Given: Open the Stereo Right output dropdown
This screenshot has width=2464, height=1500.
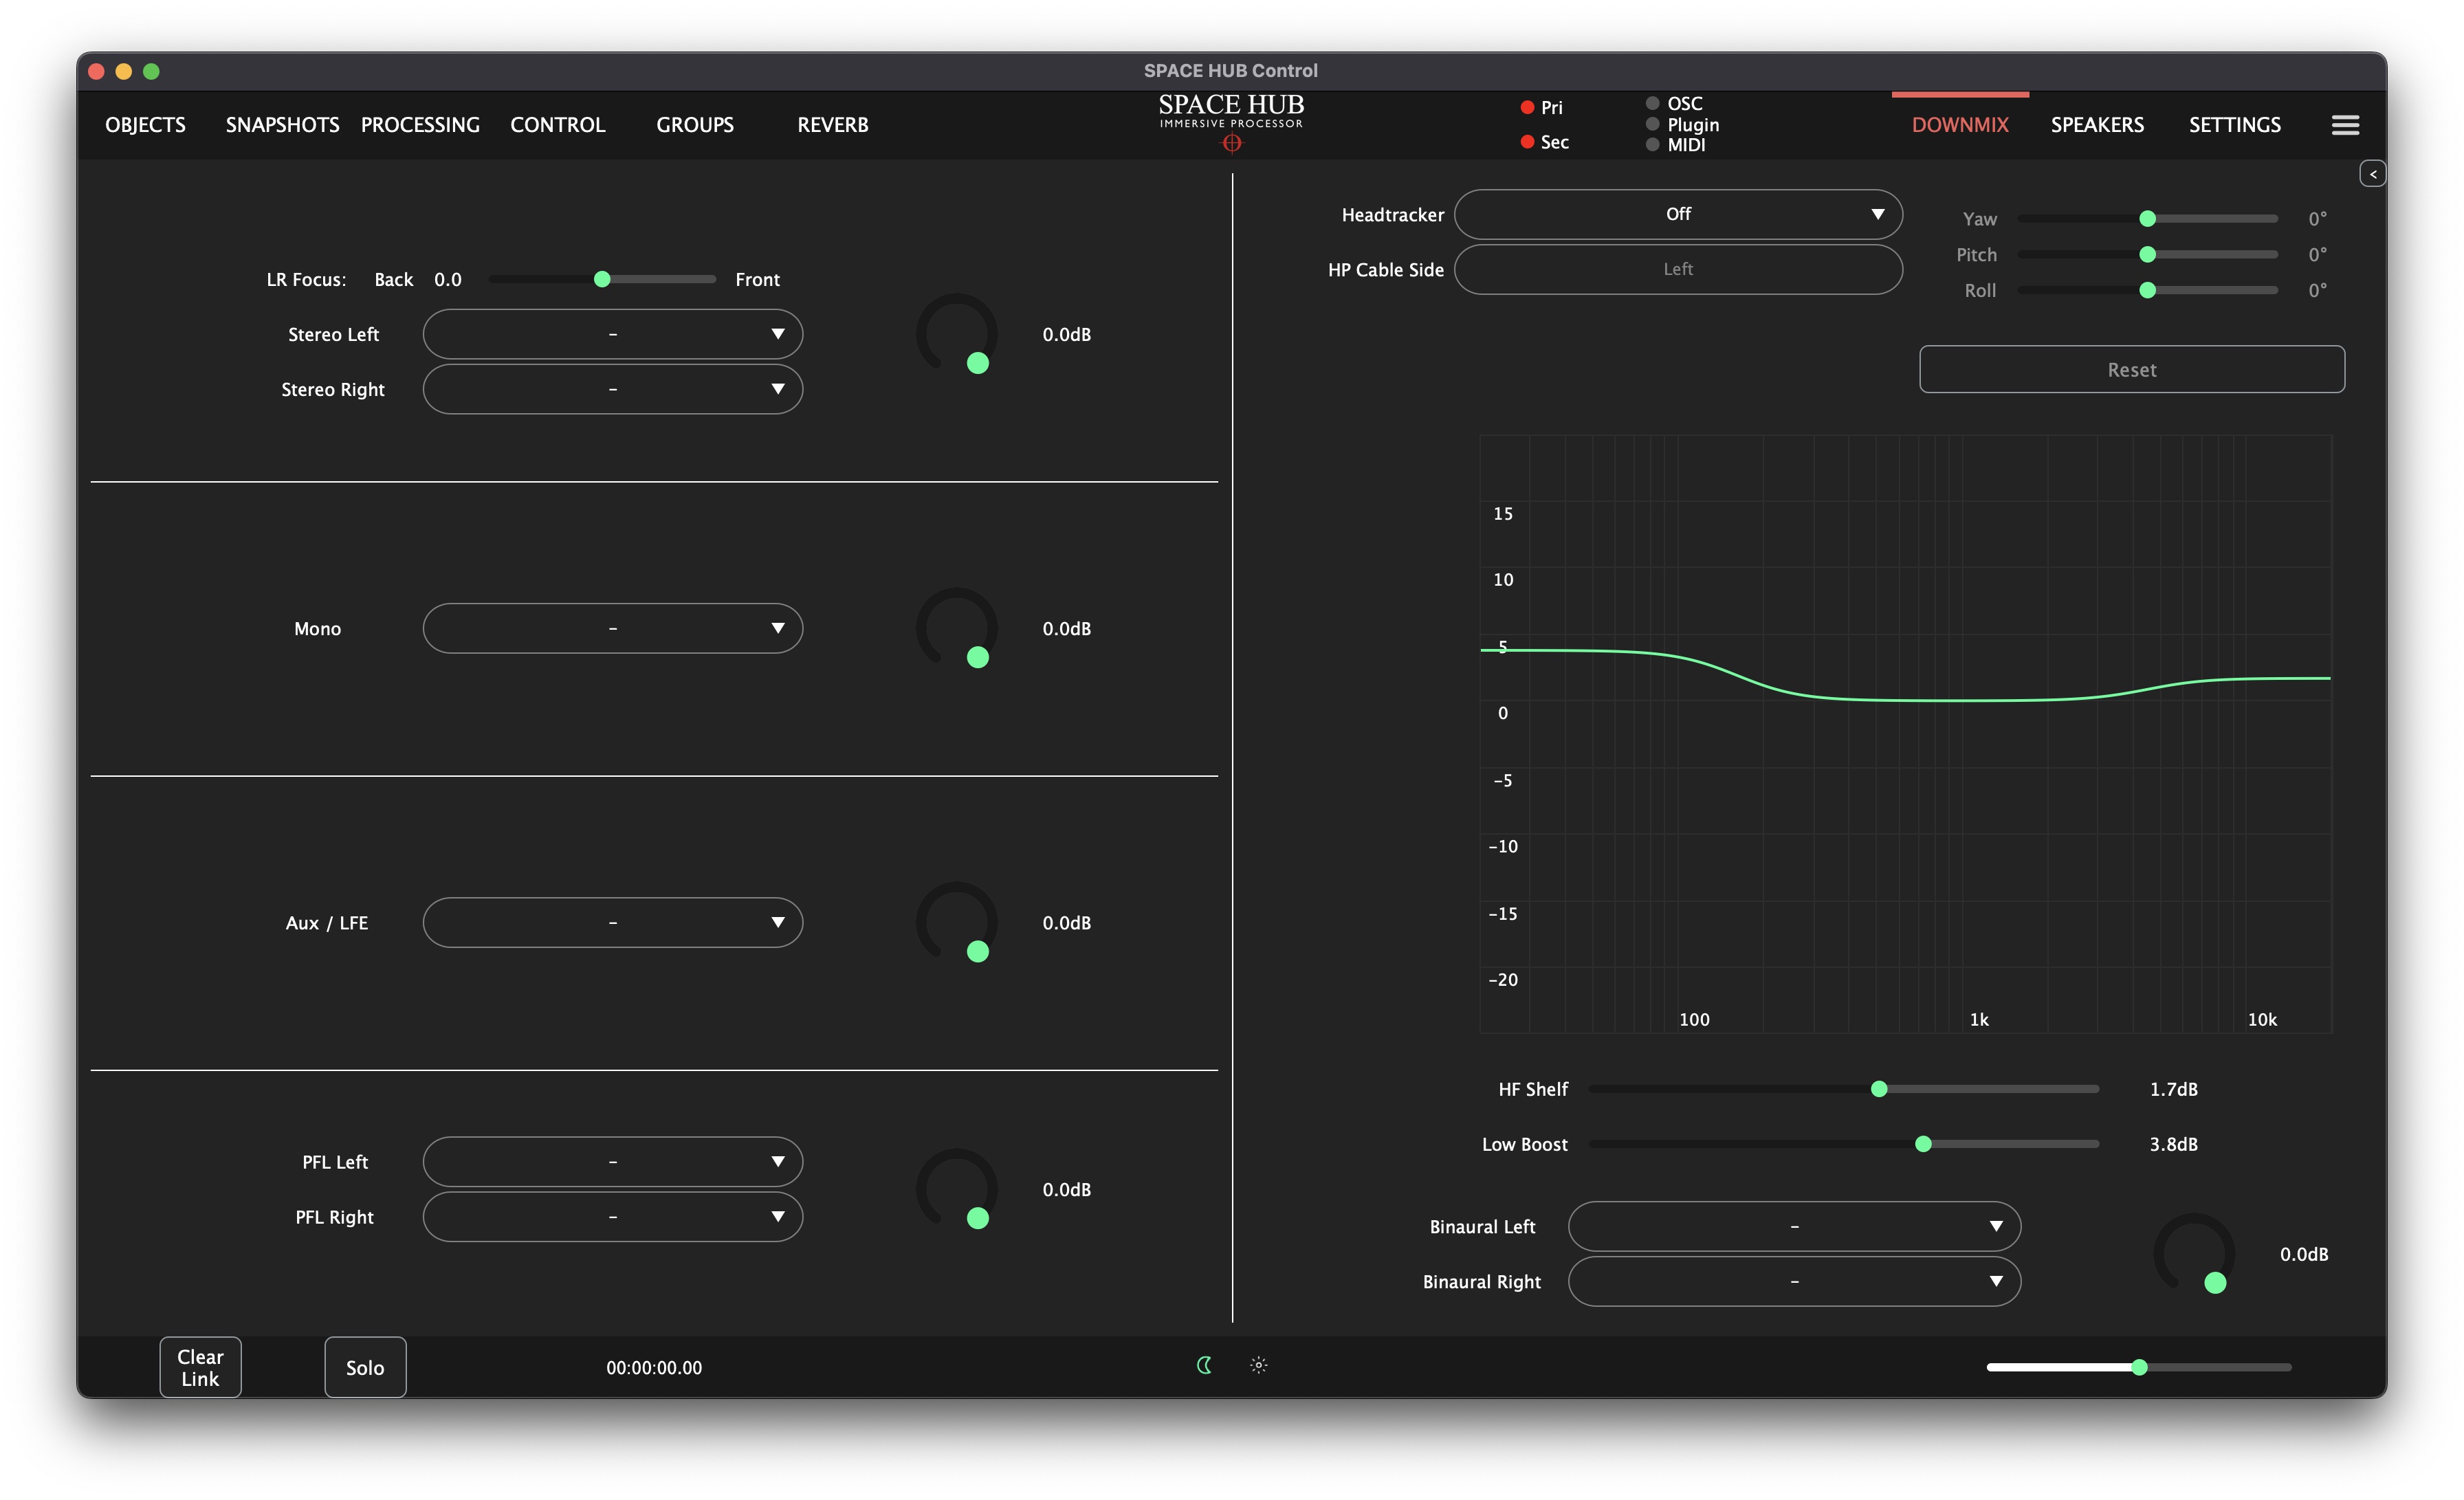Looking at the screenshot, I should click(613, 389).
